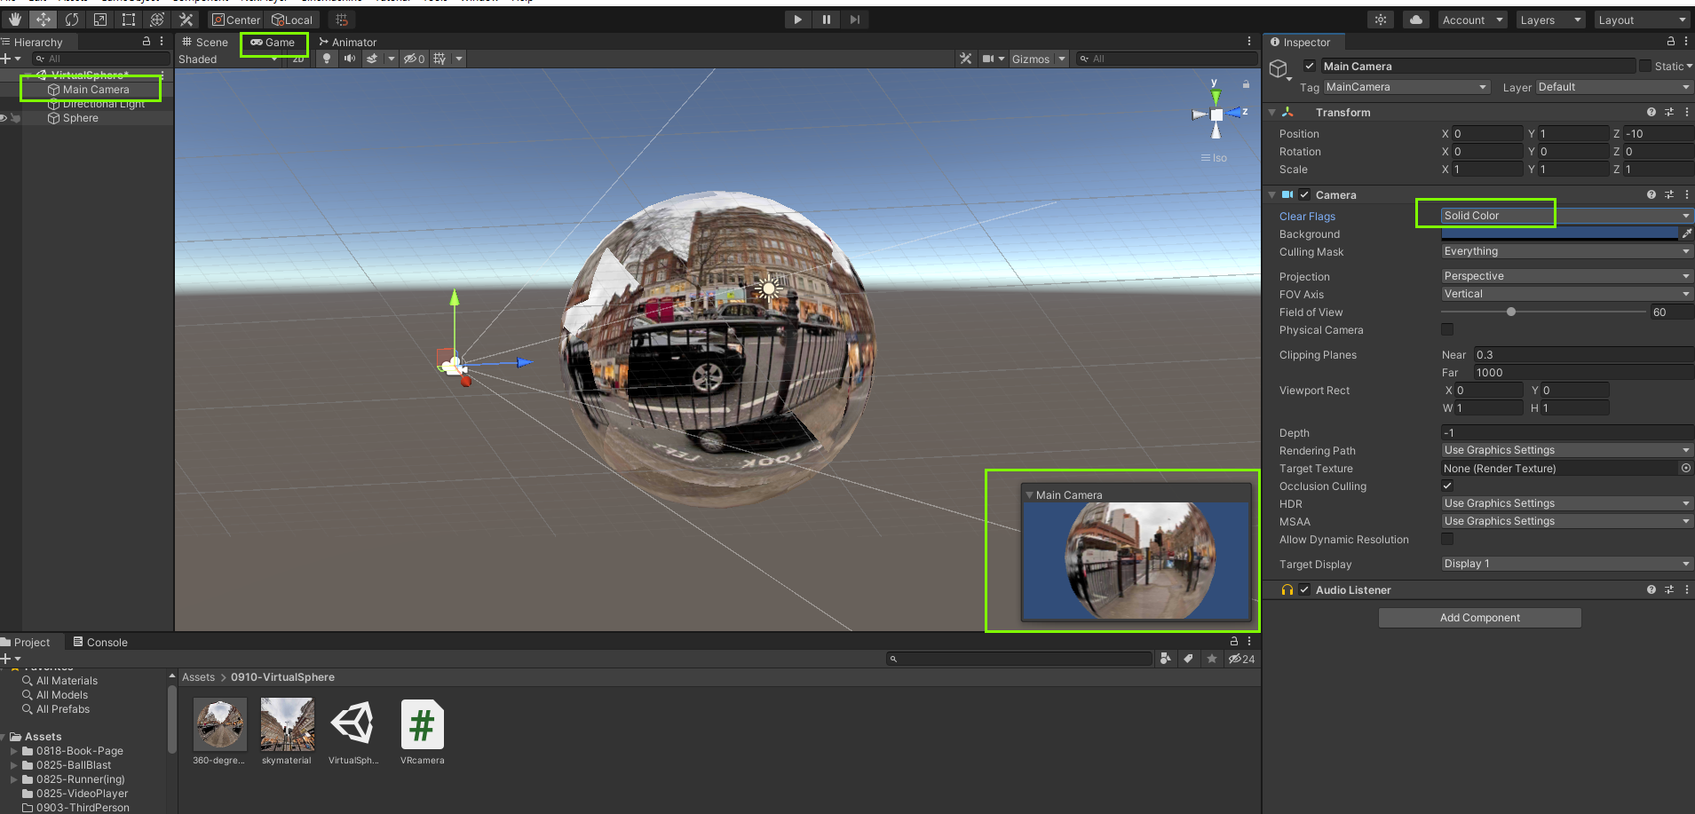The width and height of the screenshot is (1695, 814).
Task: Lock scene view orientation gizmo
Action: (x=1246, y=84)
